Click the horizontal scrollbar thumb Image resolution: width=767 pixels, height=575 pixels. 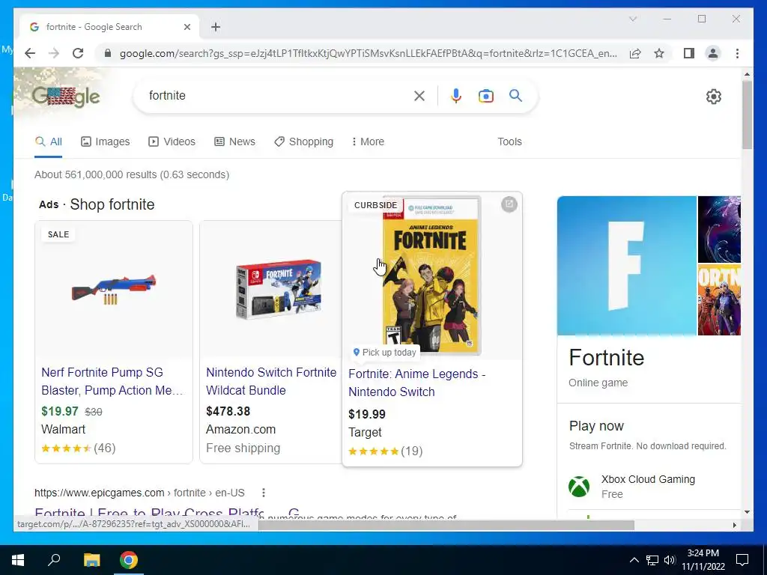[x=446, y=525]
